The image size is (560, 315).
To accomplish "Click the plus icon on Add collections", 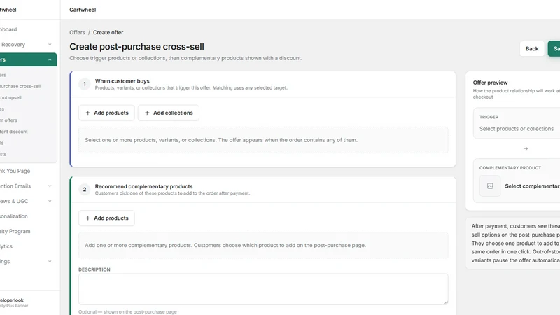I will [x=147, y=113].
